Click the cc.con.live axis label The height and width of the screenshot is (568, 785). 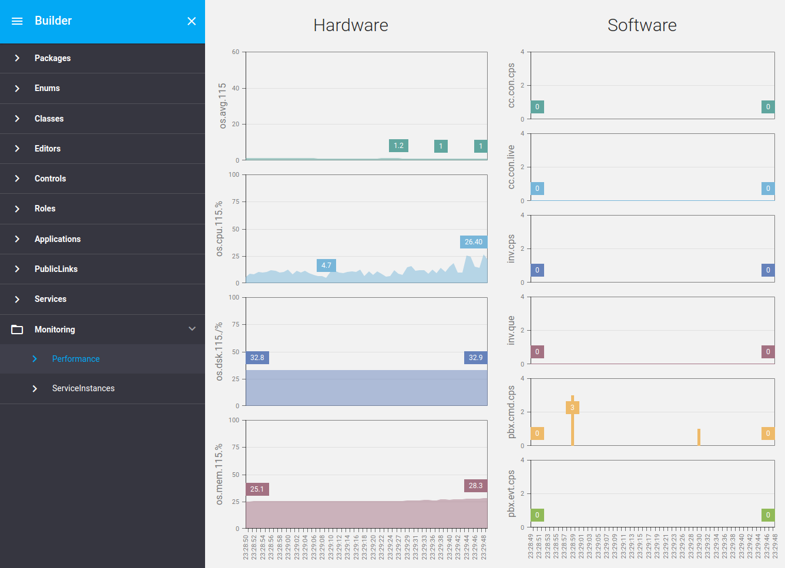(511, 167)
